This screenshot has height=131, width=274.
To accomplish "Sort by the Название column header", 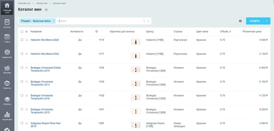I will (36, 31).
